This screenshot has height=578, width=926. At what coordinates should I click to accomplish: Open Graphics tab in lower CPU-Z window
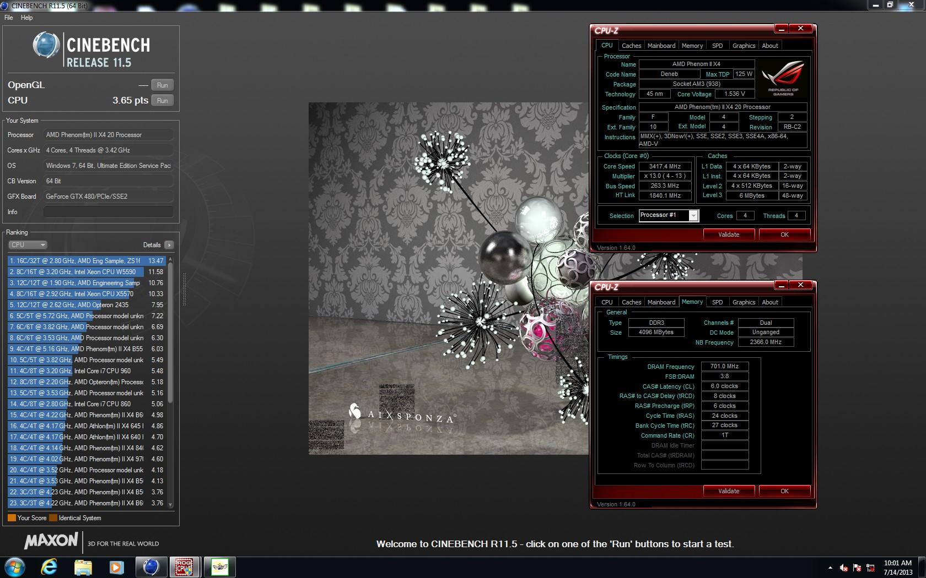(x=744, y=302)
